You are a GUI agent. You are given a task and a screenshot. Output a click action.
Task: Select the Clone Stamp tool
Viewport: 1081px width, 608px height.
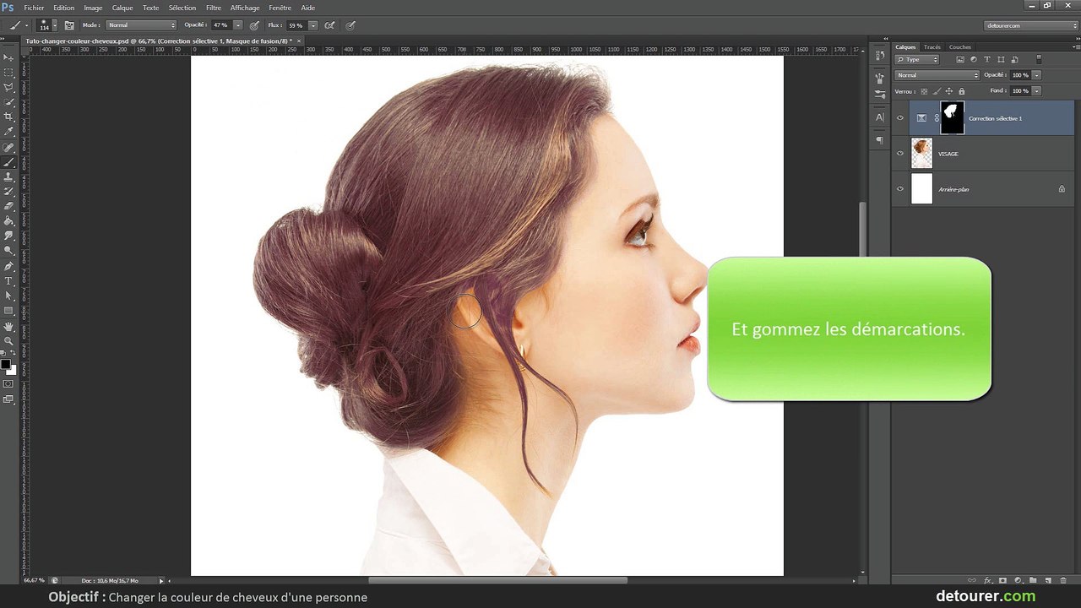[x=9, y=176]
